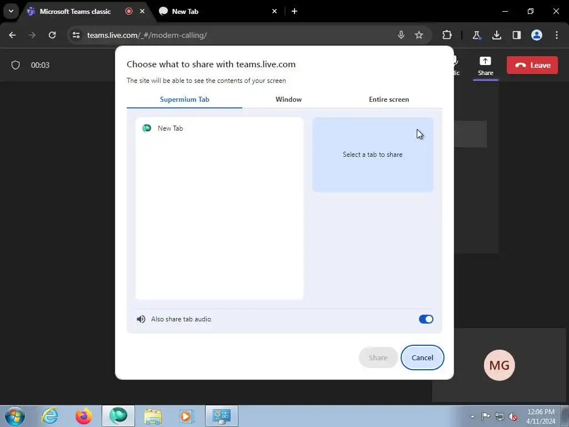Click the MG participant avatar

[499, 365]
